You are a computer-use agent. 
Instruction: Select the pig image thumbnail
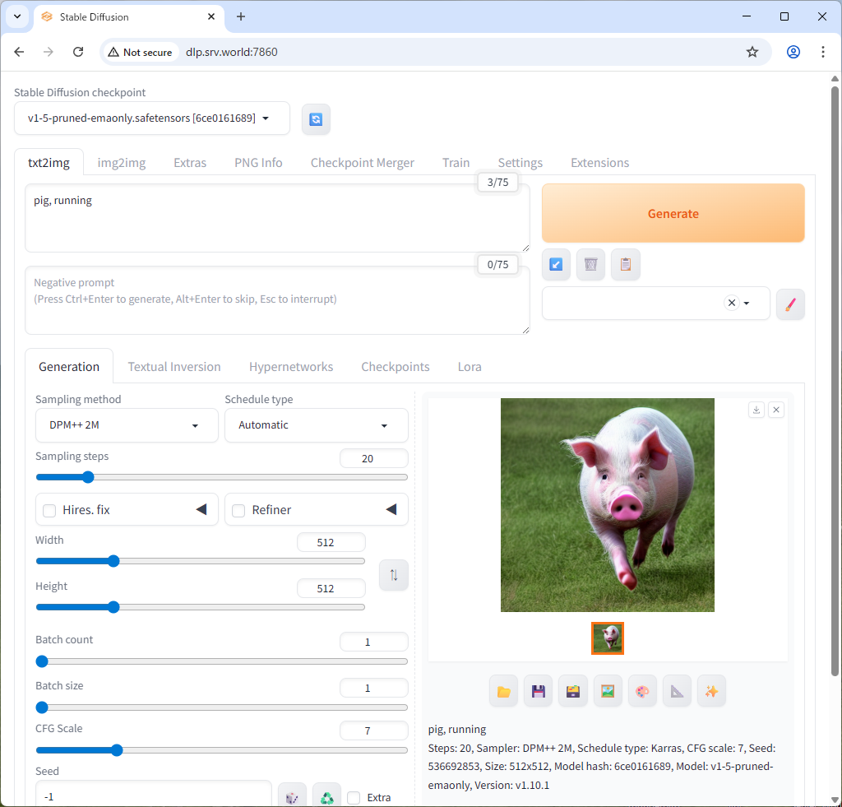608,638
